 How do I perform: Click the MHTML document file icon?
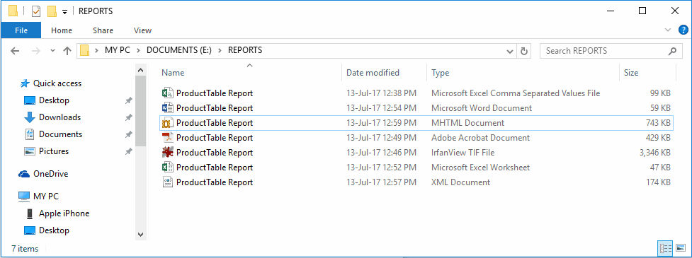tap(168, 123)
